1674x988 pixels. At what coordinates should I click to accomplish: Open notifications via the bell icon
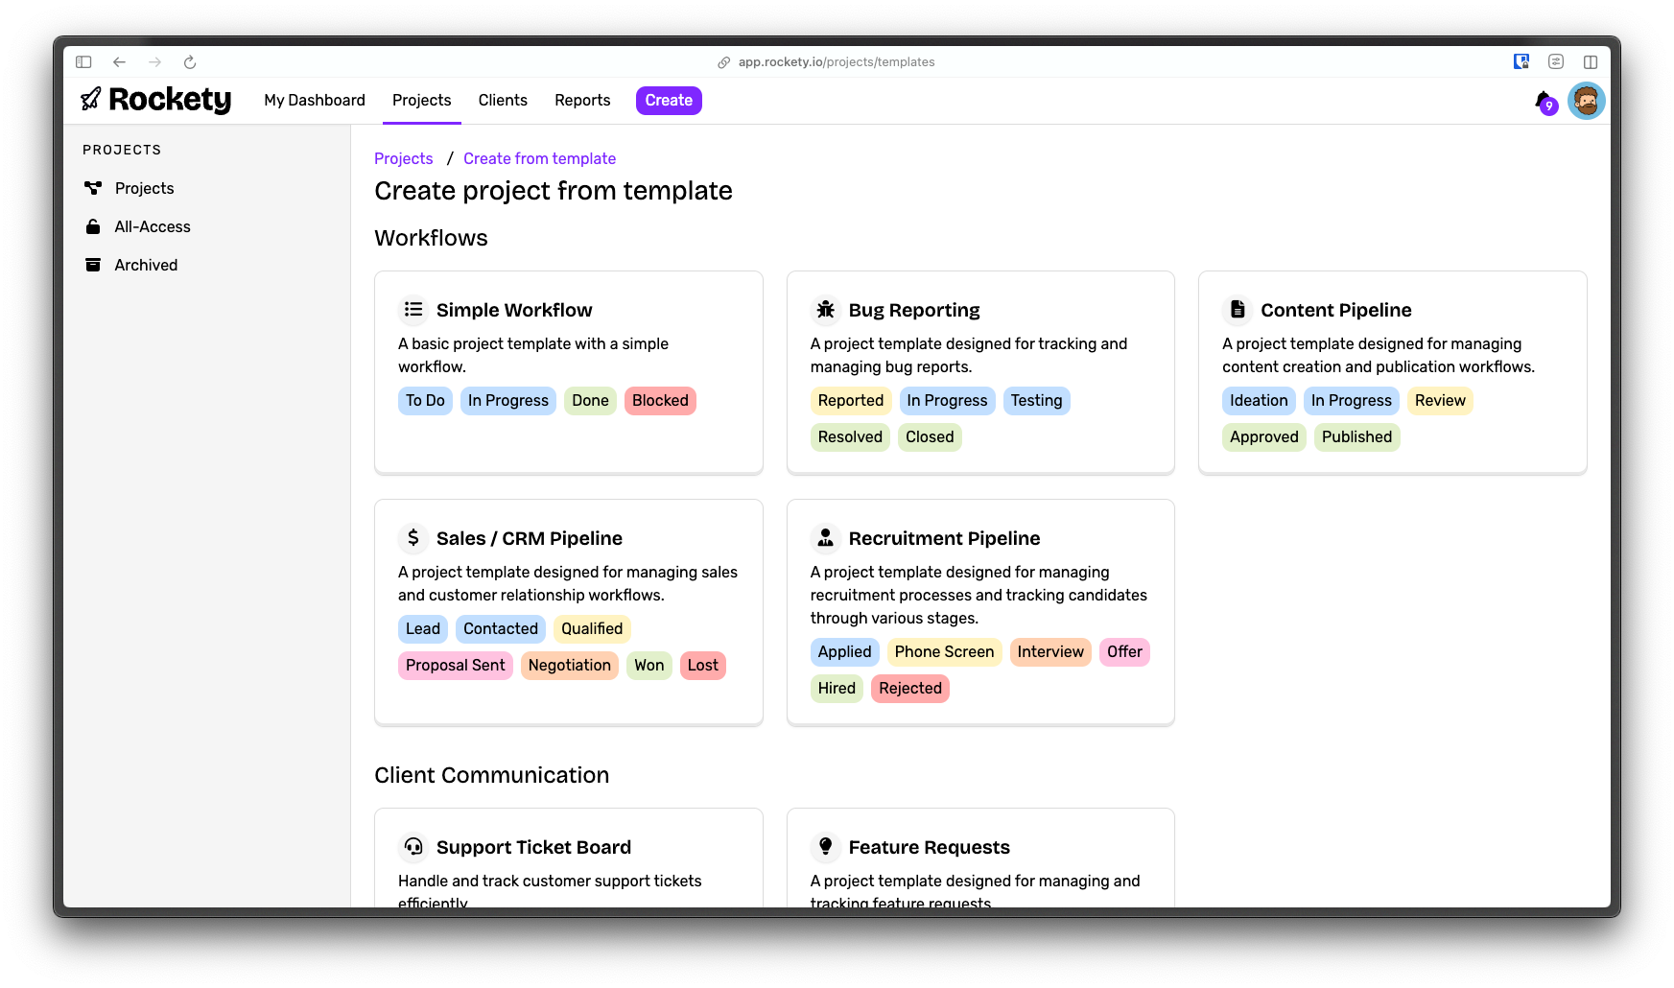[1544, 101]
